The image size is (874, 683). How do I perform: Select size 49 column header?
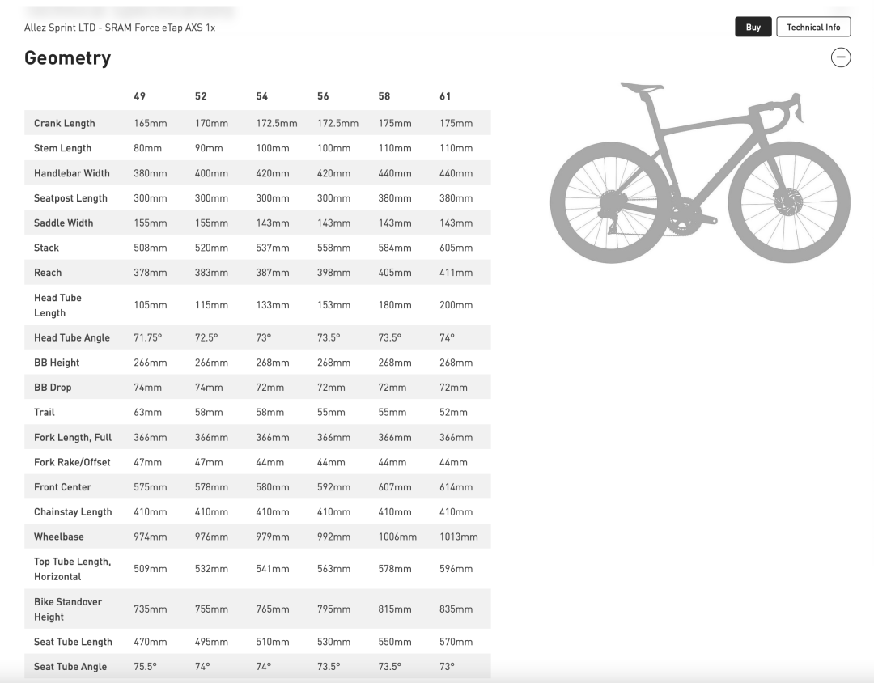click(x=139, y=95)
